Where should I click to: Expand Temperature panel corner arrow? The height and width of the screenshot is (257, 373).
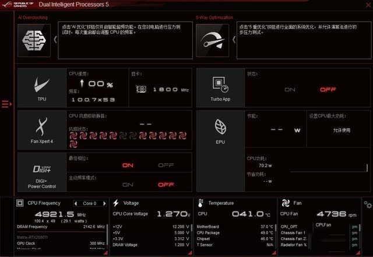point(274,253)
